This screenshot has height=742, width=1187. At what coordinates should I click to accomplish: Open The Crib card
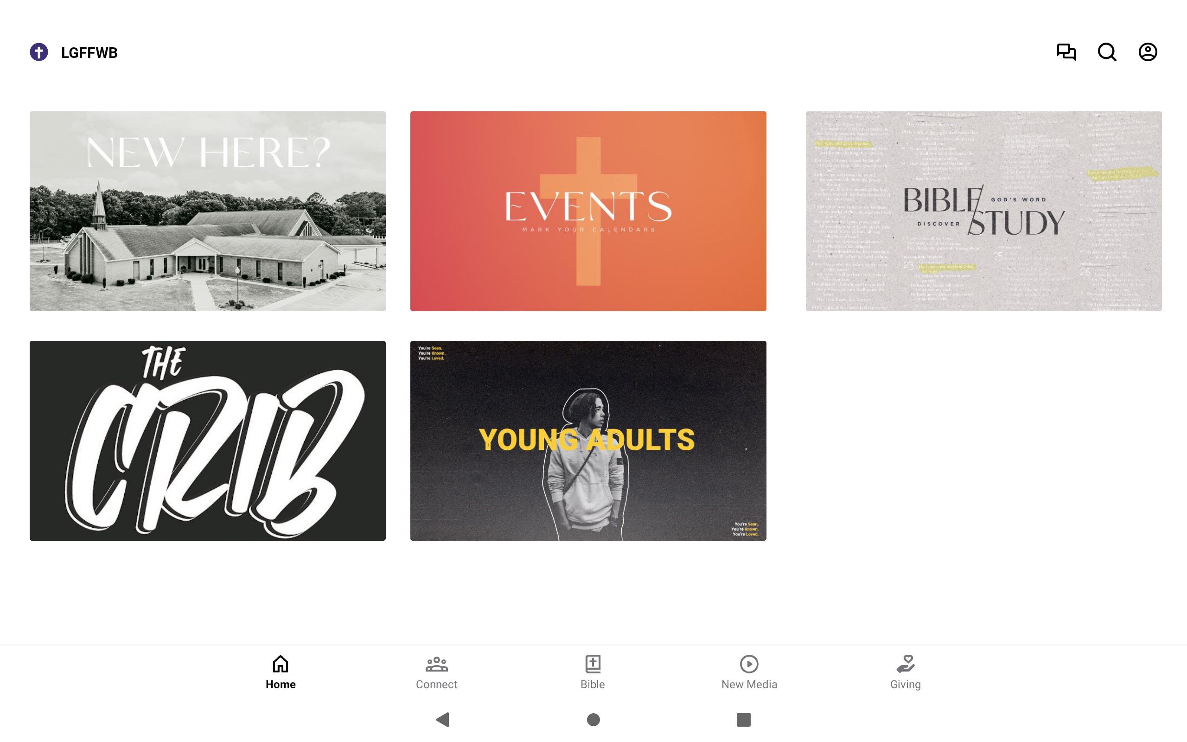point(207,441)
